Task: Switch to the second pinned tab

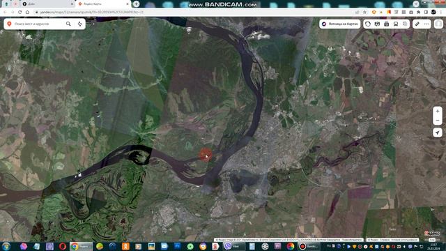Action: 15,4
